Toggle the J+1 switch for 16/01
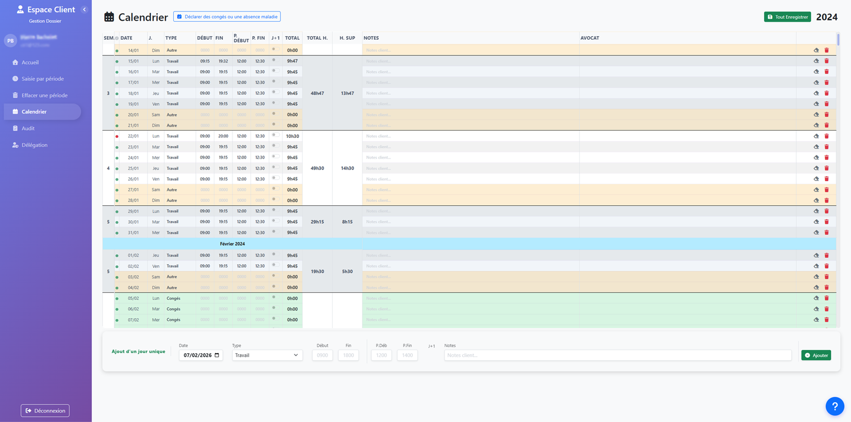851x422 pixels. (x=275, y=71)
